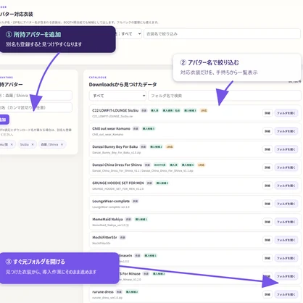
Task: Open folder for Danzai China Dress For Shinra
Action: pos(286,167)
